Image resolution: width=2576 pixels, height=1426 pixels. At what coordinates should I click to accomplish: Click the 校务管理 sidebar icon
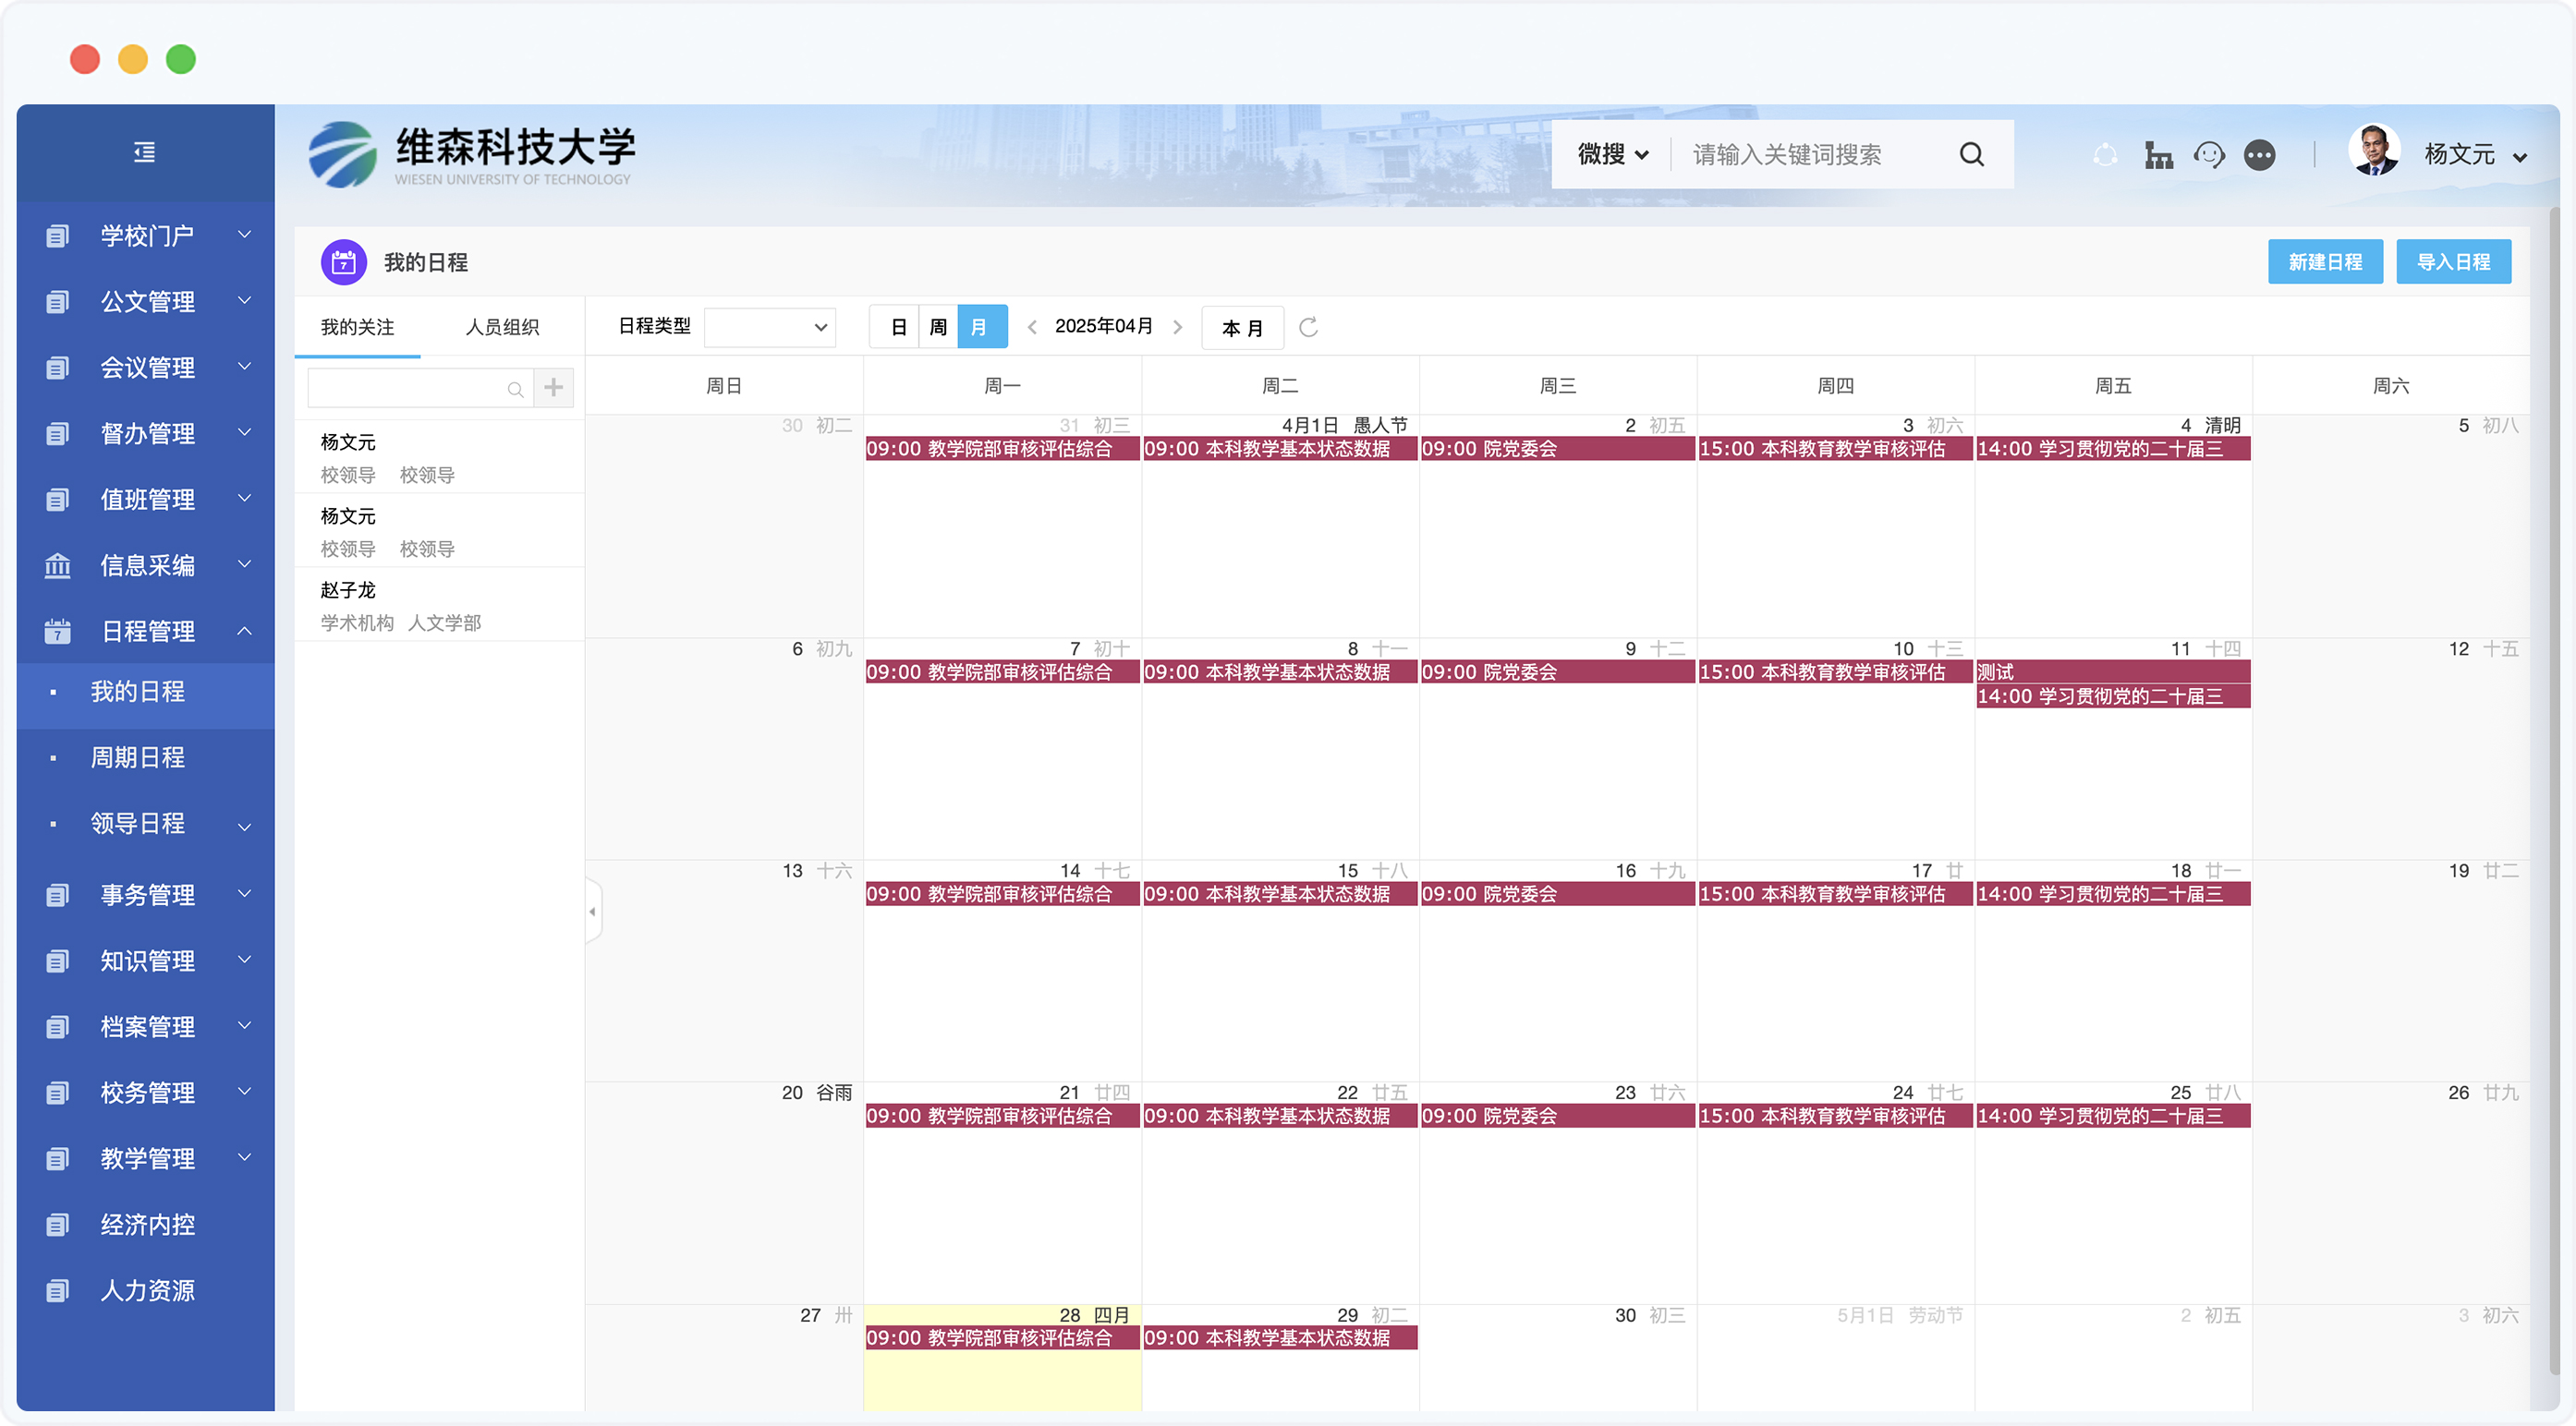coord(57,1094)
